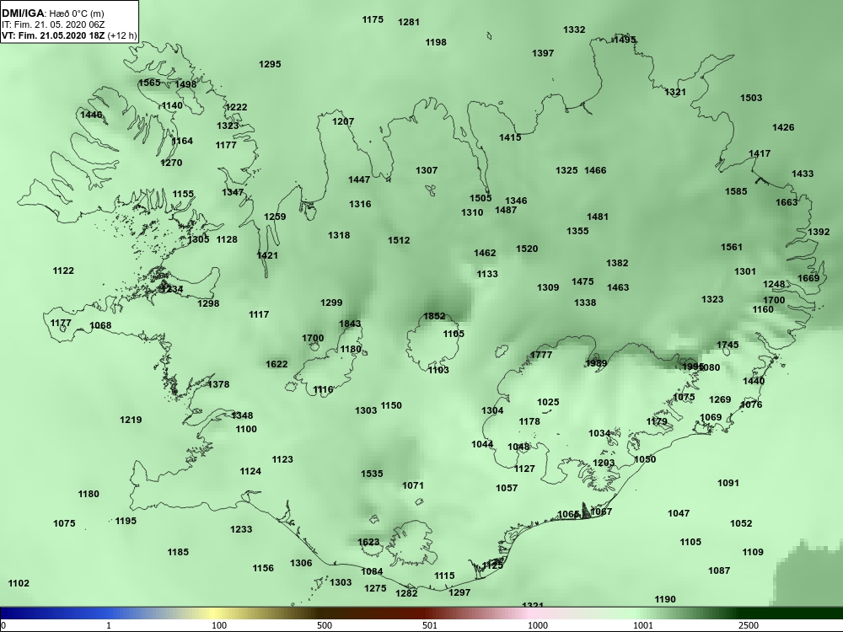Click the map value 1091
This screenshot has width=843, height=632.
coord(728,483)
